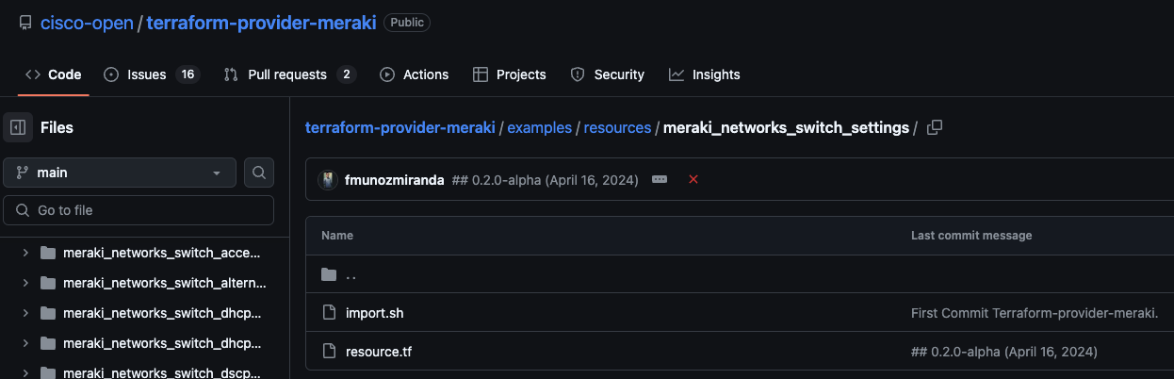Open the fmunozmiranda author link
This screenshot has height=379, width=1174.
point(395,179)
